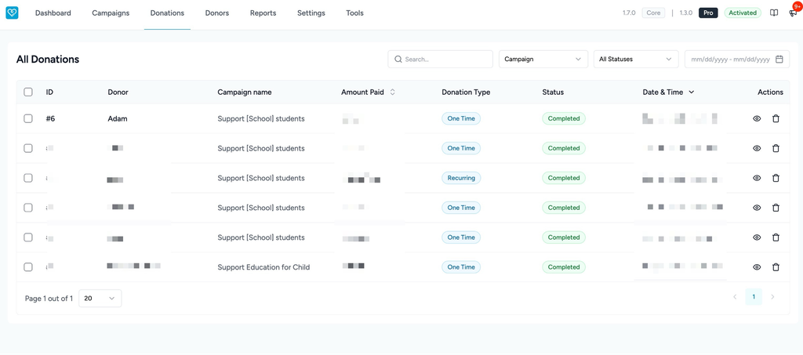Open the Tools tab
This screenshot has width=803, height=355.
pos(355,13)
